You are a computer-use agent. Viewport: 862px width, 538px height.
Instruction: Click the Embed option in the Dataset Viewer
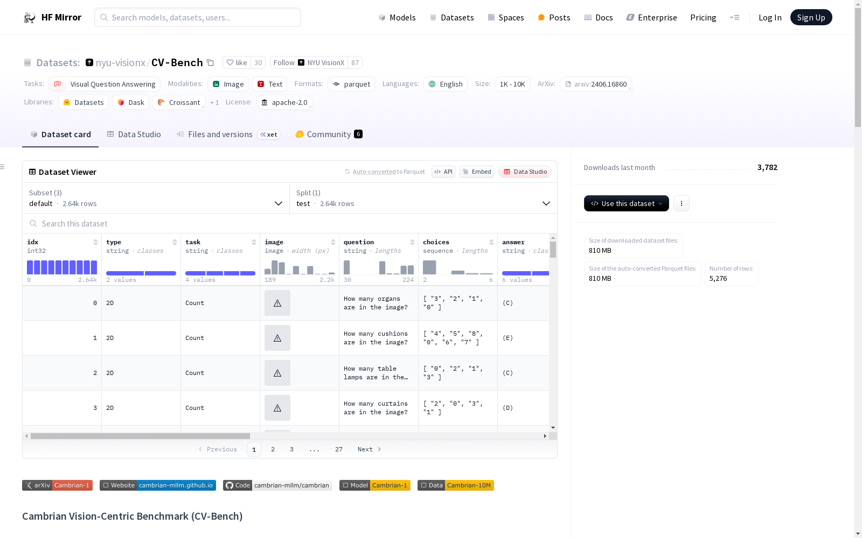coord(476,172)
